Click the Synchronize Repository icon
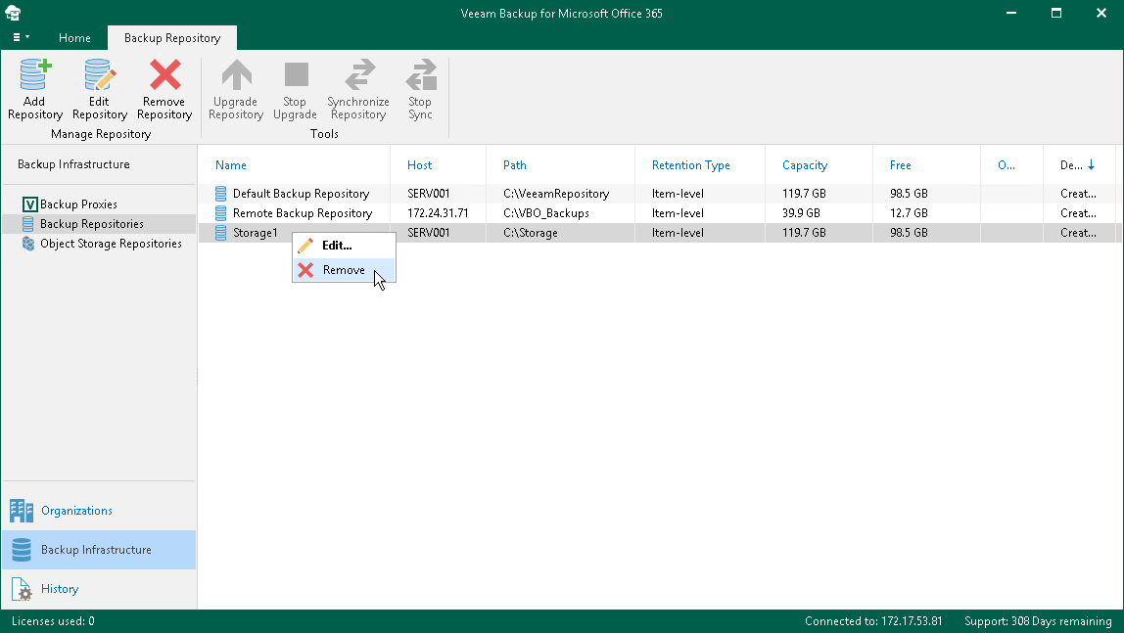The width and height of the screenshot is (1124, 633). tap(359, 75)
